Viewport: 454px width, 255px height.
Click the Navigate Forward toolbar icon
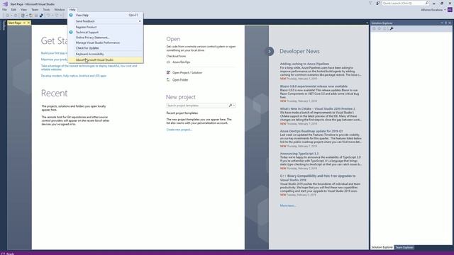tap(16, 16)
